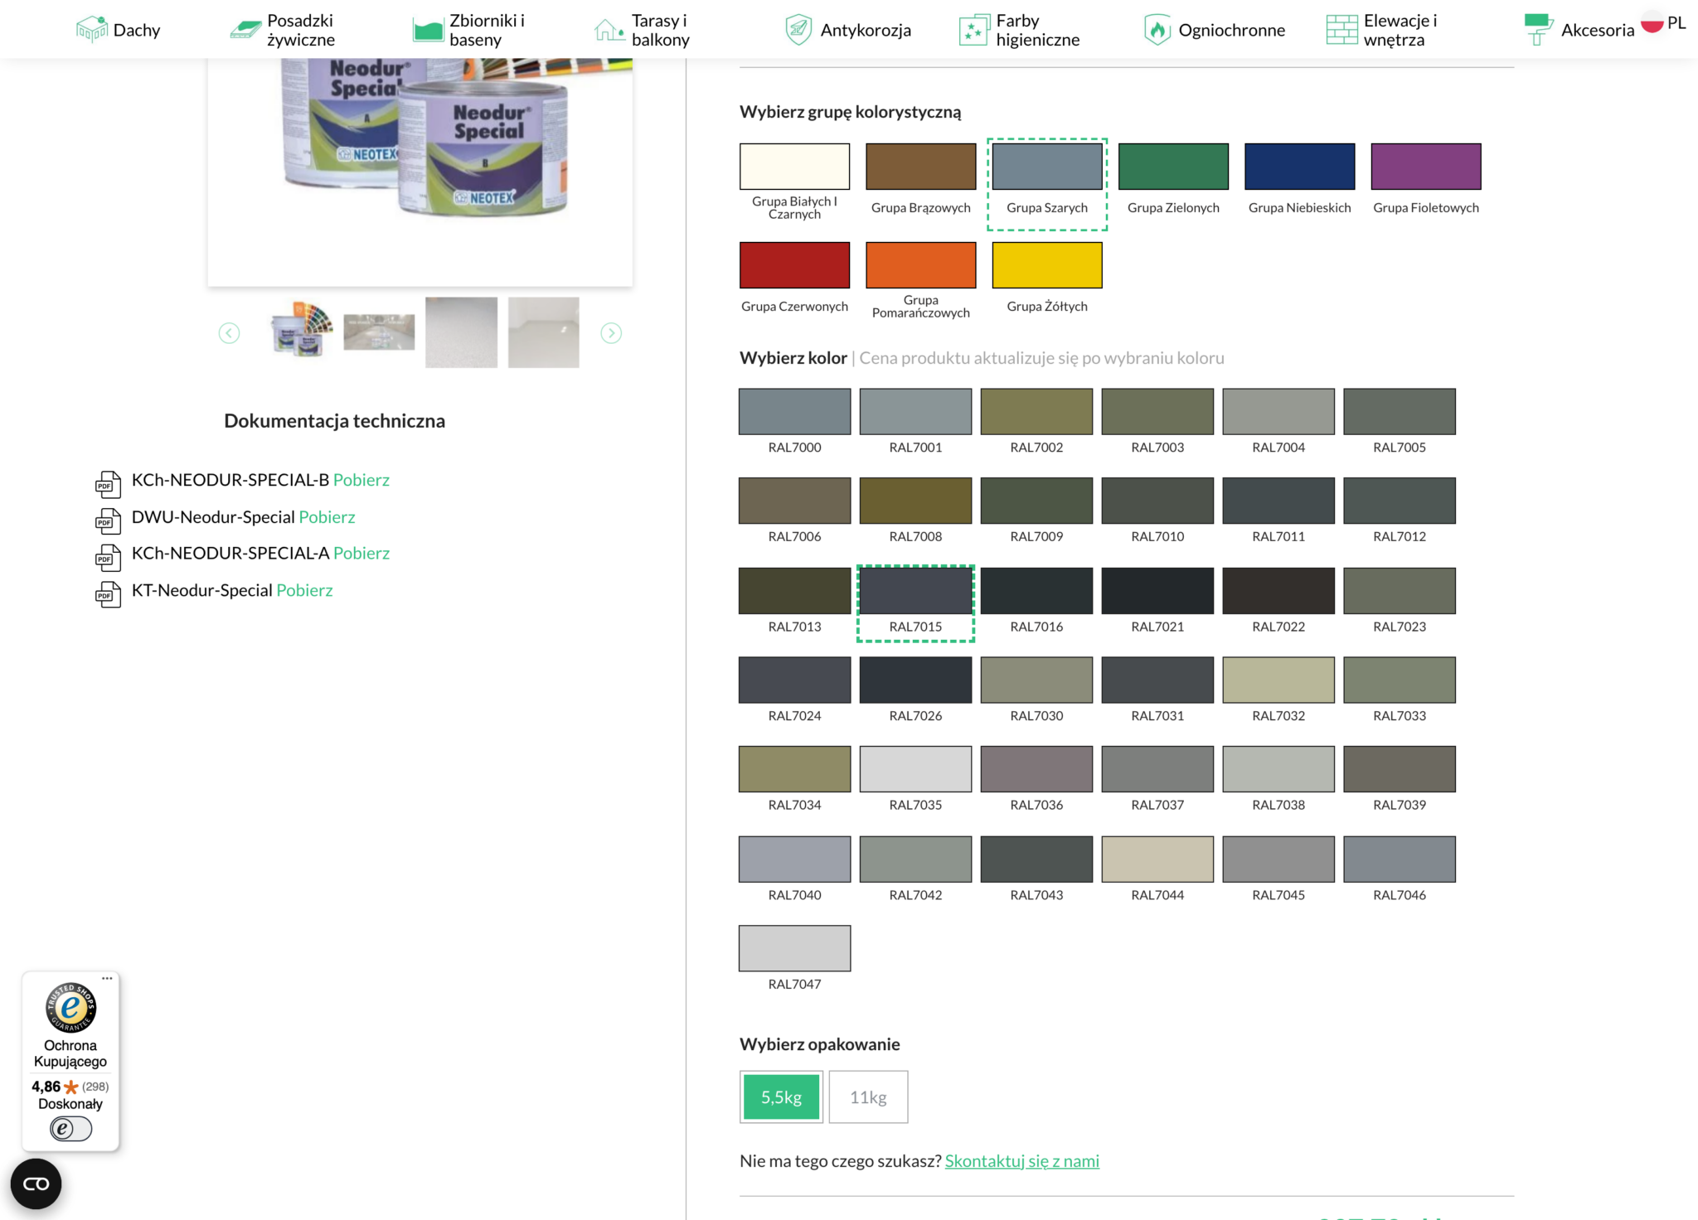The image size is (1698, 1220).
Task: Pick the RAL7046 color swatch
Action: (1400, 859)
